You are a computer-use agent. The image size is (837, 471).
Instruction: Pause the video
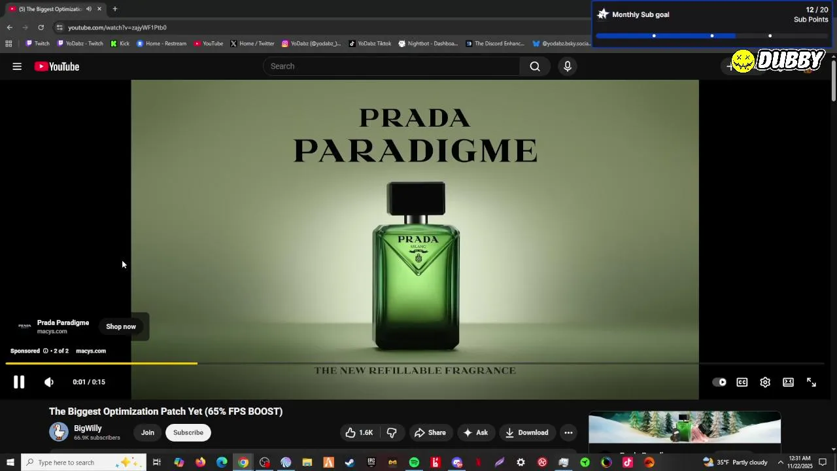[19, 382]
